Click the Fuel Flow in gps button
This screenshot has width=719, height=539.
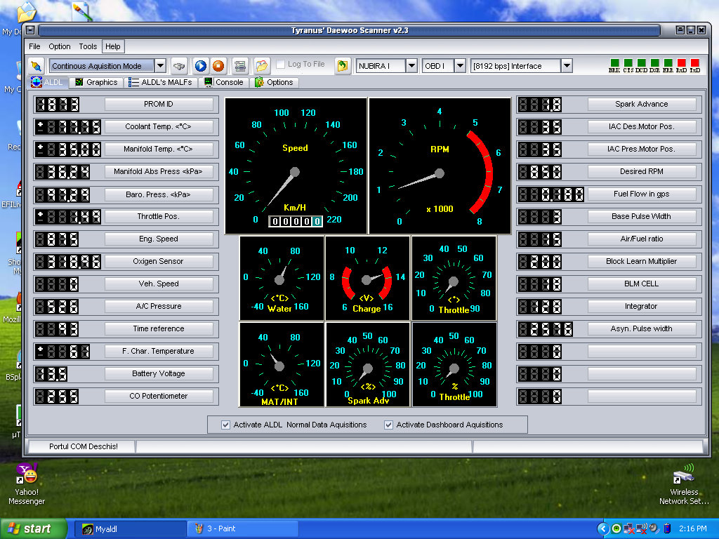click(x=642, y=194)
